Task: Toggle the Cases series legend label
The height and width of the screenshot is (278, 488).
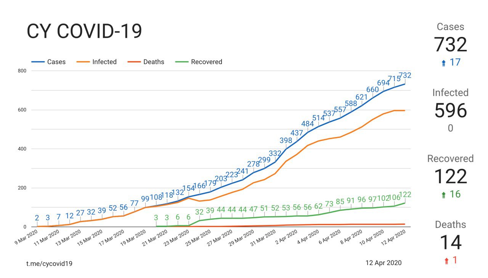Action: point(56,62)
